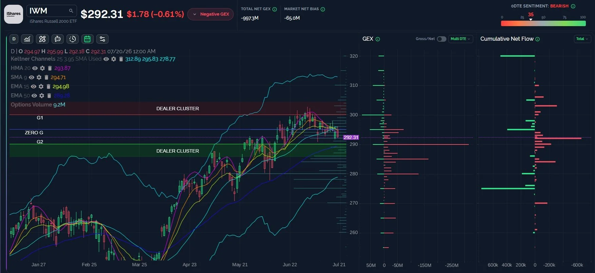Click the ZERO G level label
This screenshot has height=273, width=595.
34,133
